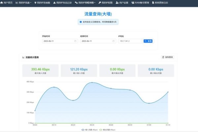Open calendar picker icon in 结束时间 field
Viewport: 198px width, 132px height.
click(114, 41)
